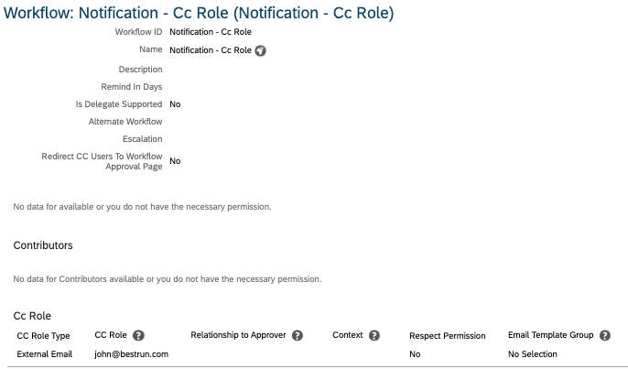Show help for Relationship to Approver
The height and width of the screenshot is (369, 628).
(x=298, y=335)
